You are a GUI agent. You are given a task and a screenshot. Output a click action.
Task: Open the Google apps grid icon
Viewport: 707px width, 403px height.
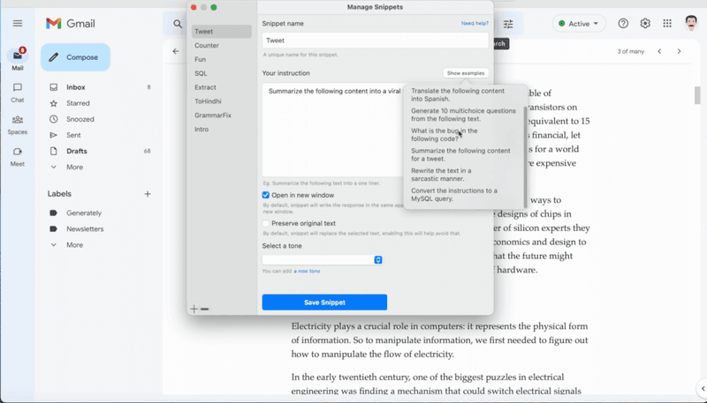[667, 24]
